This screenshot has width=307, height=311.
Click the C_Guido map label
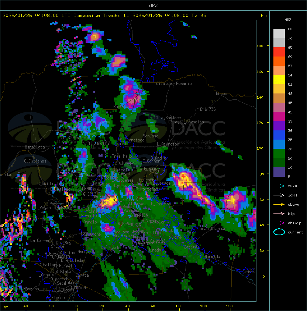point(45,184)
